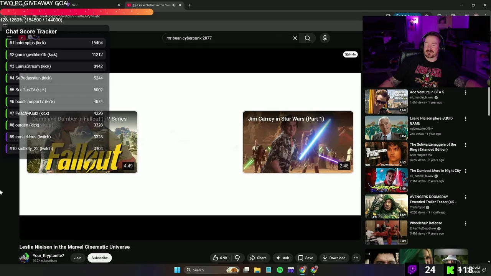Open Schwarzeneggers of the Ring thumbnail
491x276 pixels.
point(386,154)
